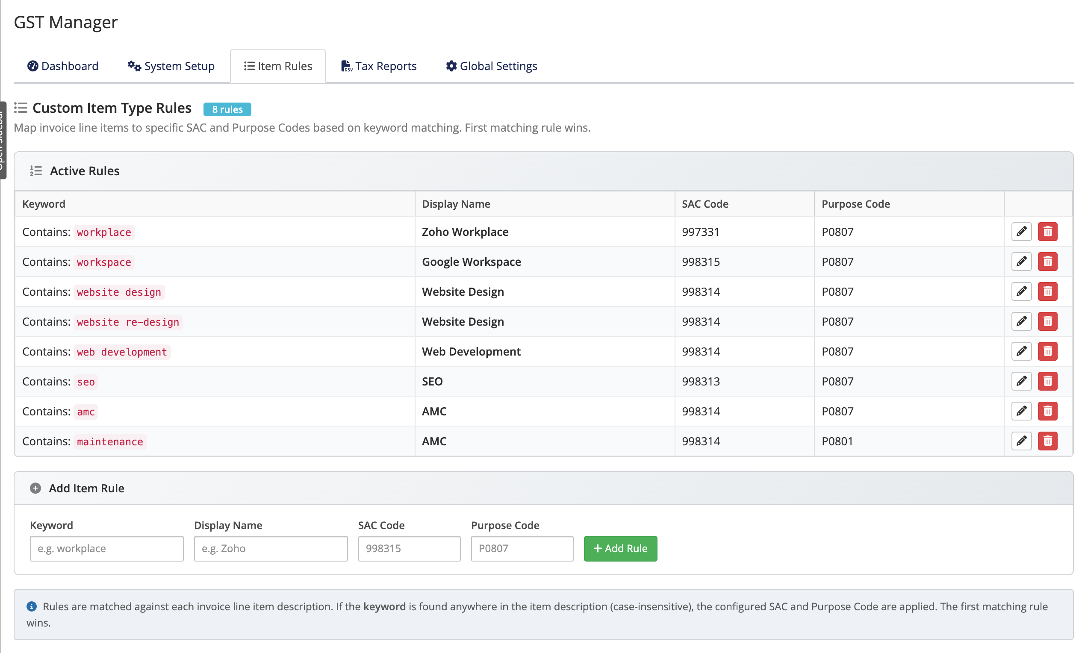Edit the website re-design rule
Image resolution: width=1079 pixels, height=653 pixels.
[x=1021, y=321]
